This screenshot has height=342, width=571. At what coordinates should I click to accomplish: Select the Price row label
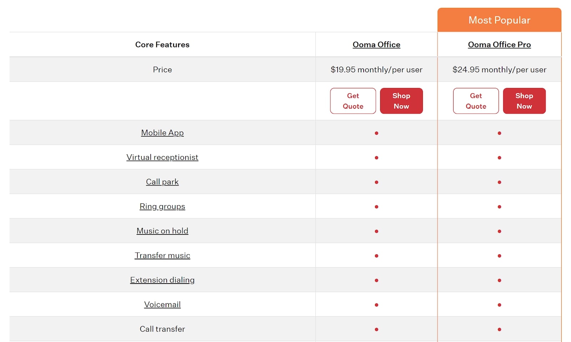162,69
